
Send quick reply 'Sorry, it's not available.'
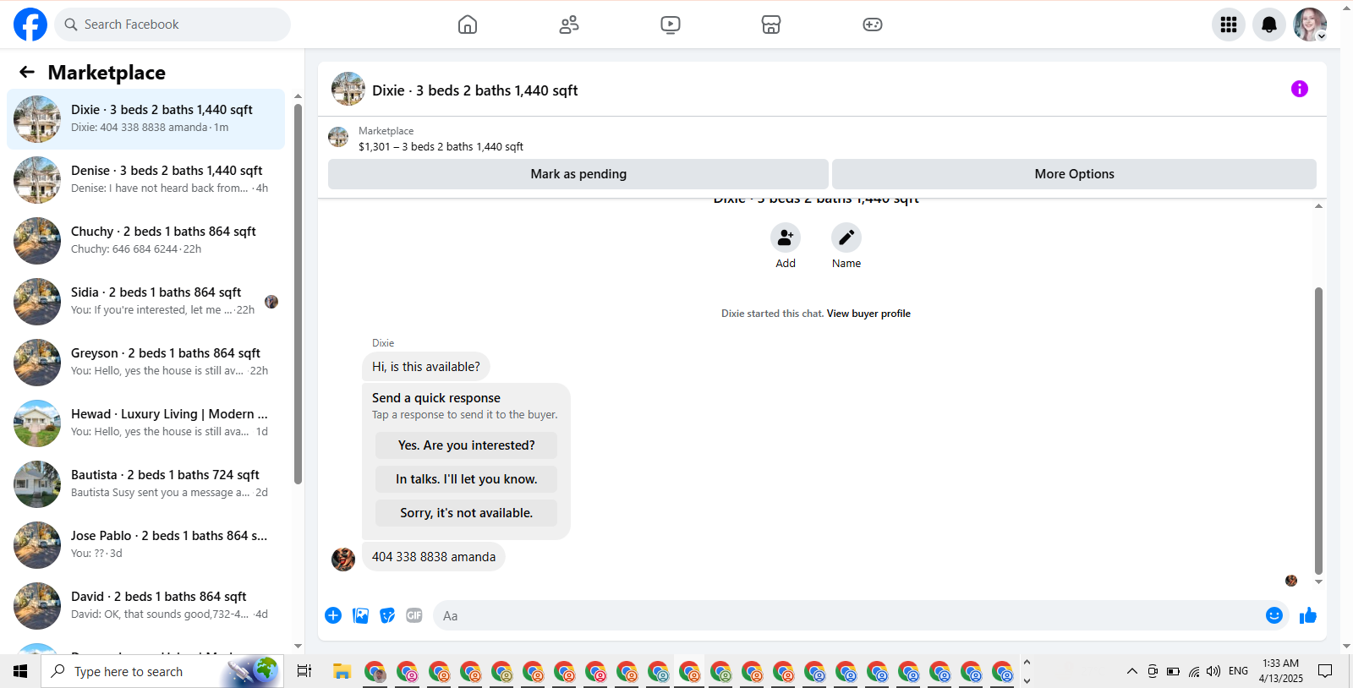pos(467,513)
